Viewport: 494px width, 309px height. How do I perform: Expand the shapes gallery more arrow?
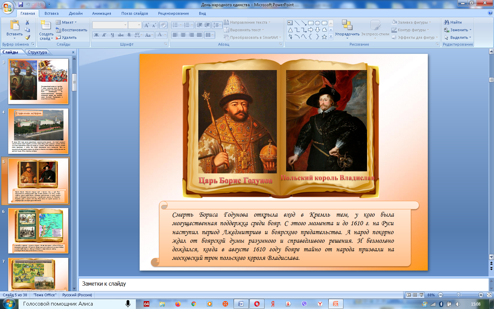[331, 37]
